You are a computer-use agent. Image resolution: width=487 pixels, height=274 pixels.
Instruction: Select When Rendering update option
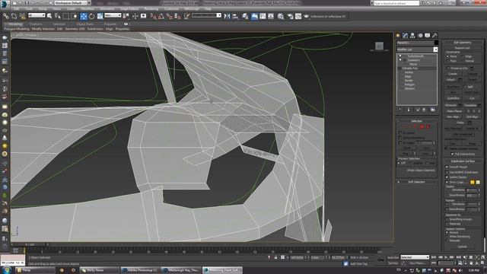pyautogui.click(x=447, y=237)
